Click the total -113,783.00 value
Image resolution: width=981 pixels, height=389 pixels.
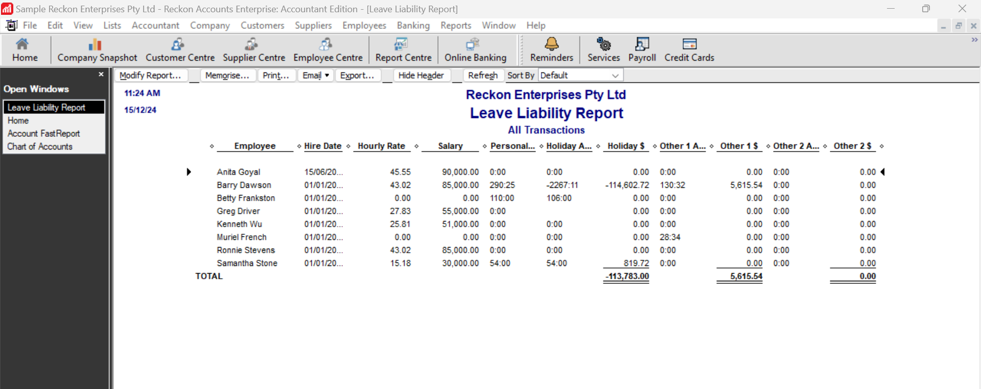[x=627, y=276]
